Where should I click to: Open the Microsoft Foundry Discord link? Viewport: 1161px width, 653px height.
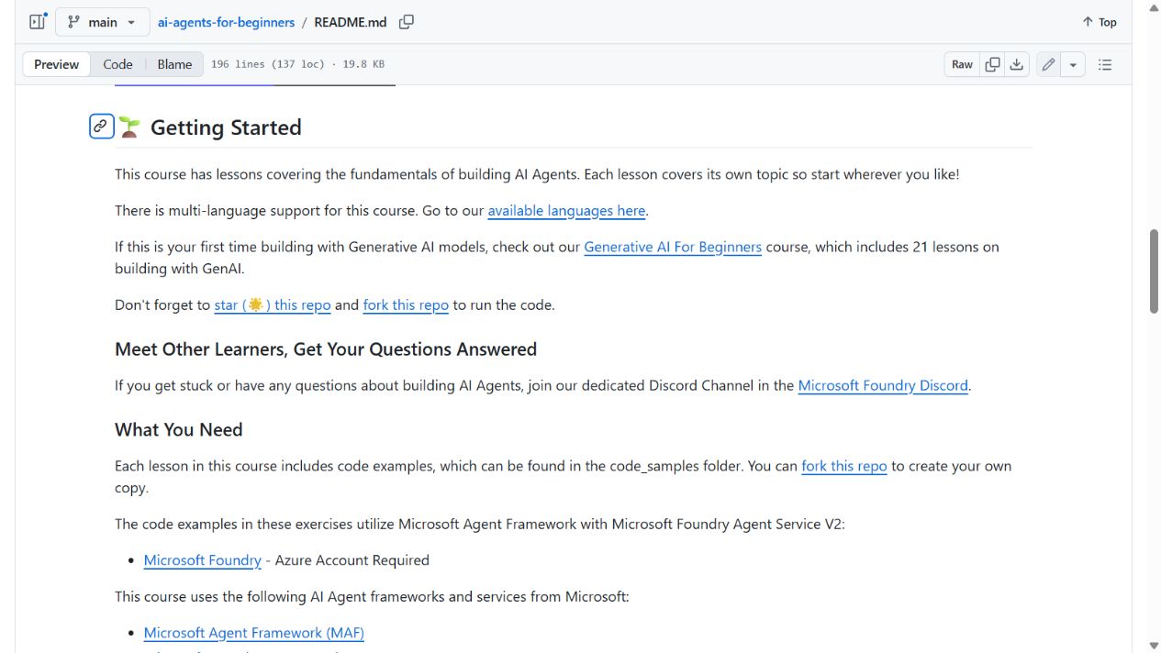coord(883,386)
